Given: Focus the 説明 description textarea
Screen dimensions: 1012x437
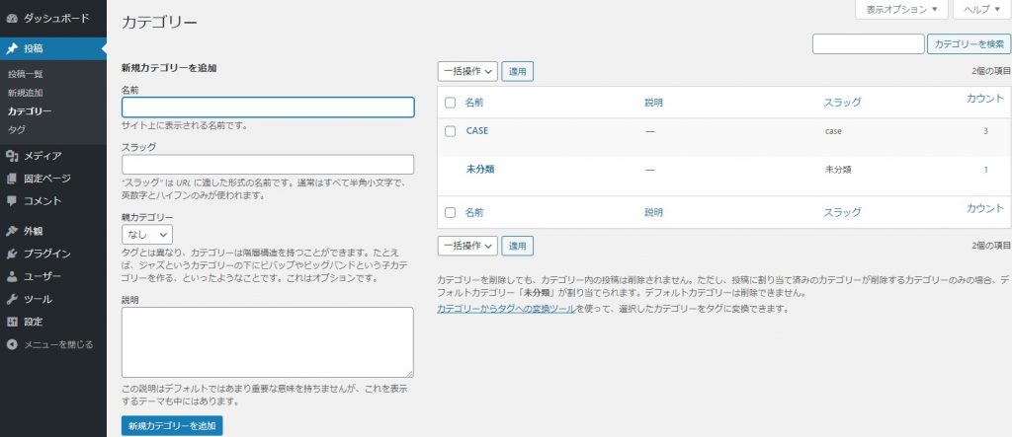Looking at the screenshot, I should [268, 342].
